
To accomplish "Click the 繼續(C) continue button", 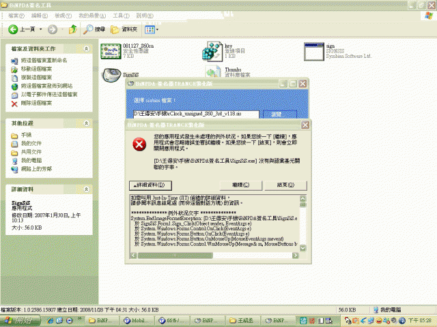I will (x=241, y=185).
